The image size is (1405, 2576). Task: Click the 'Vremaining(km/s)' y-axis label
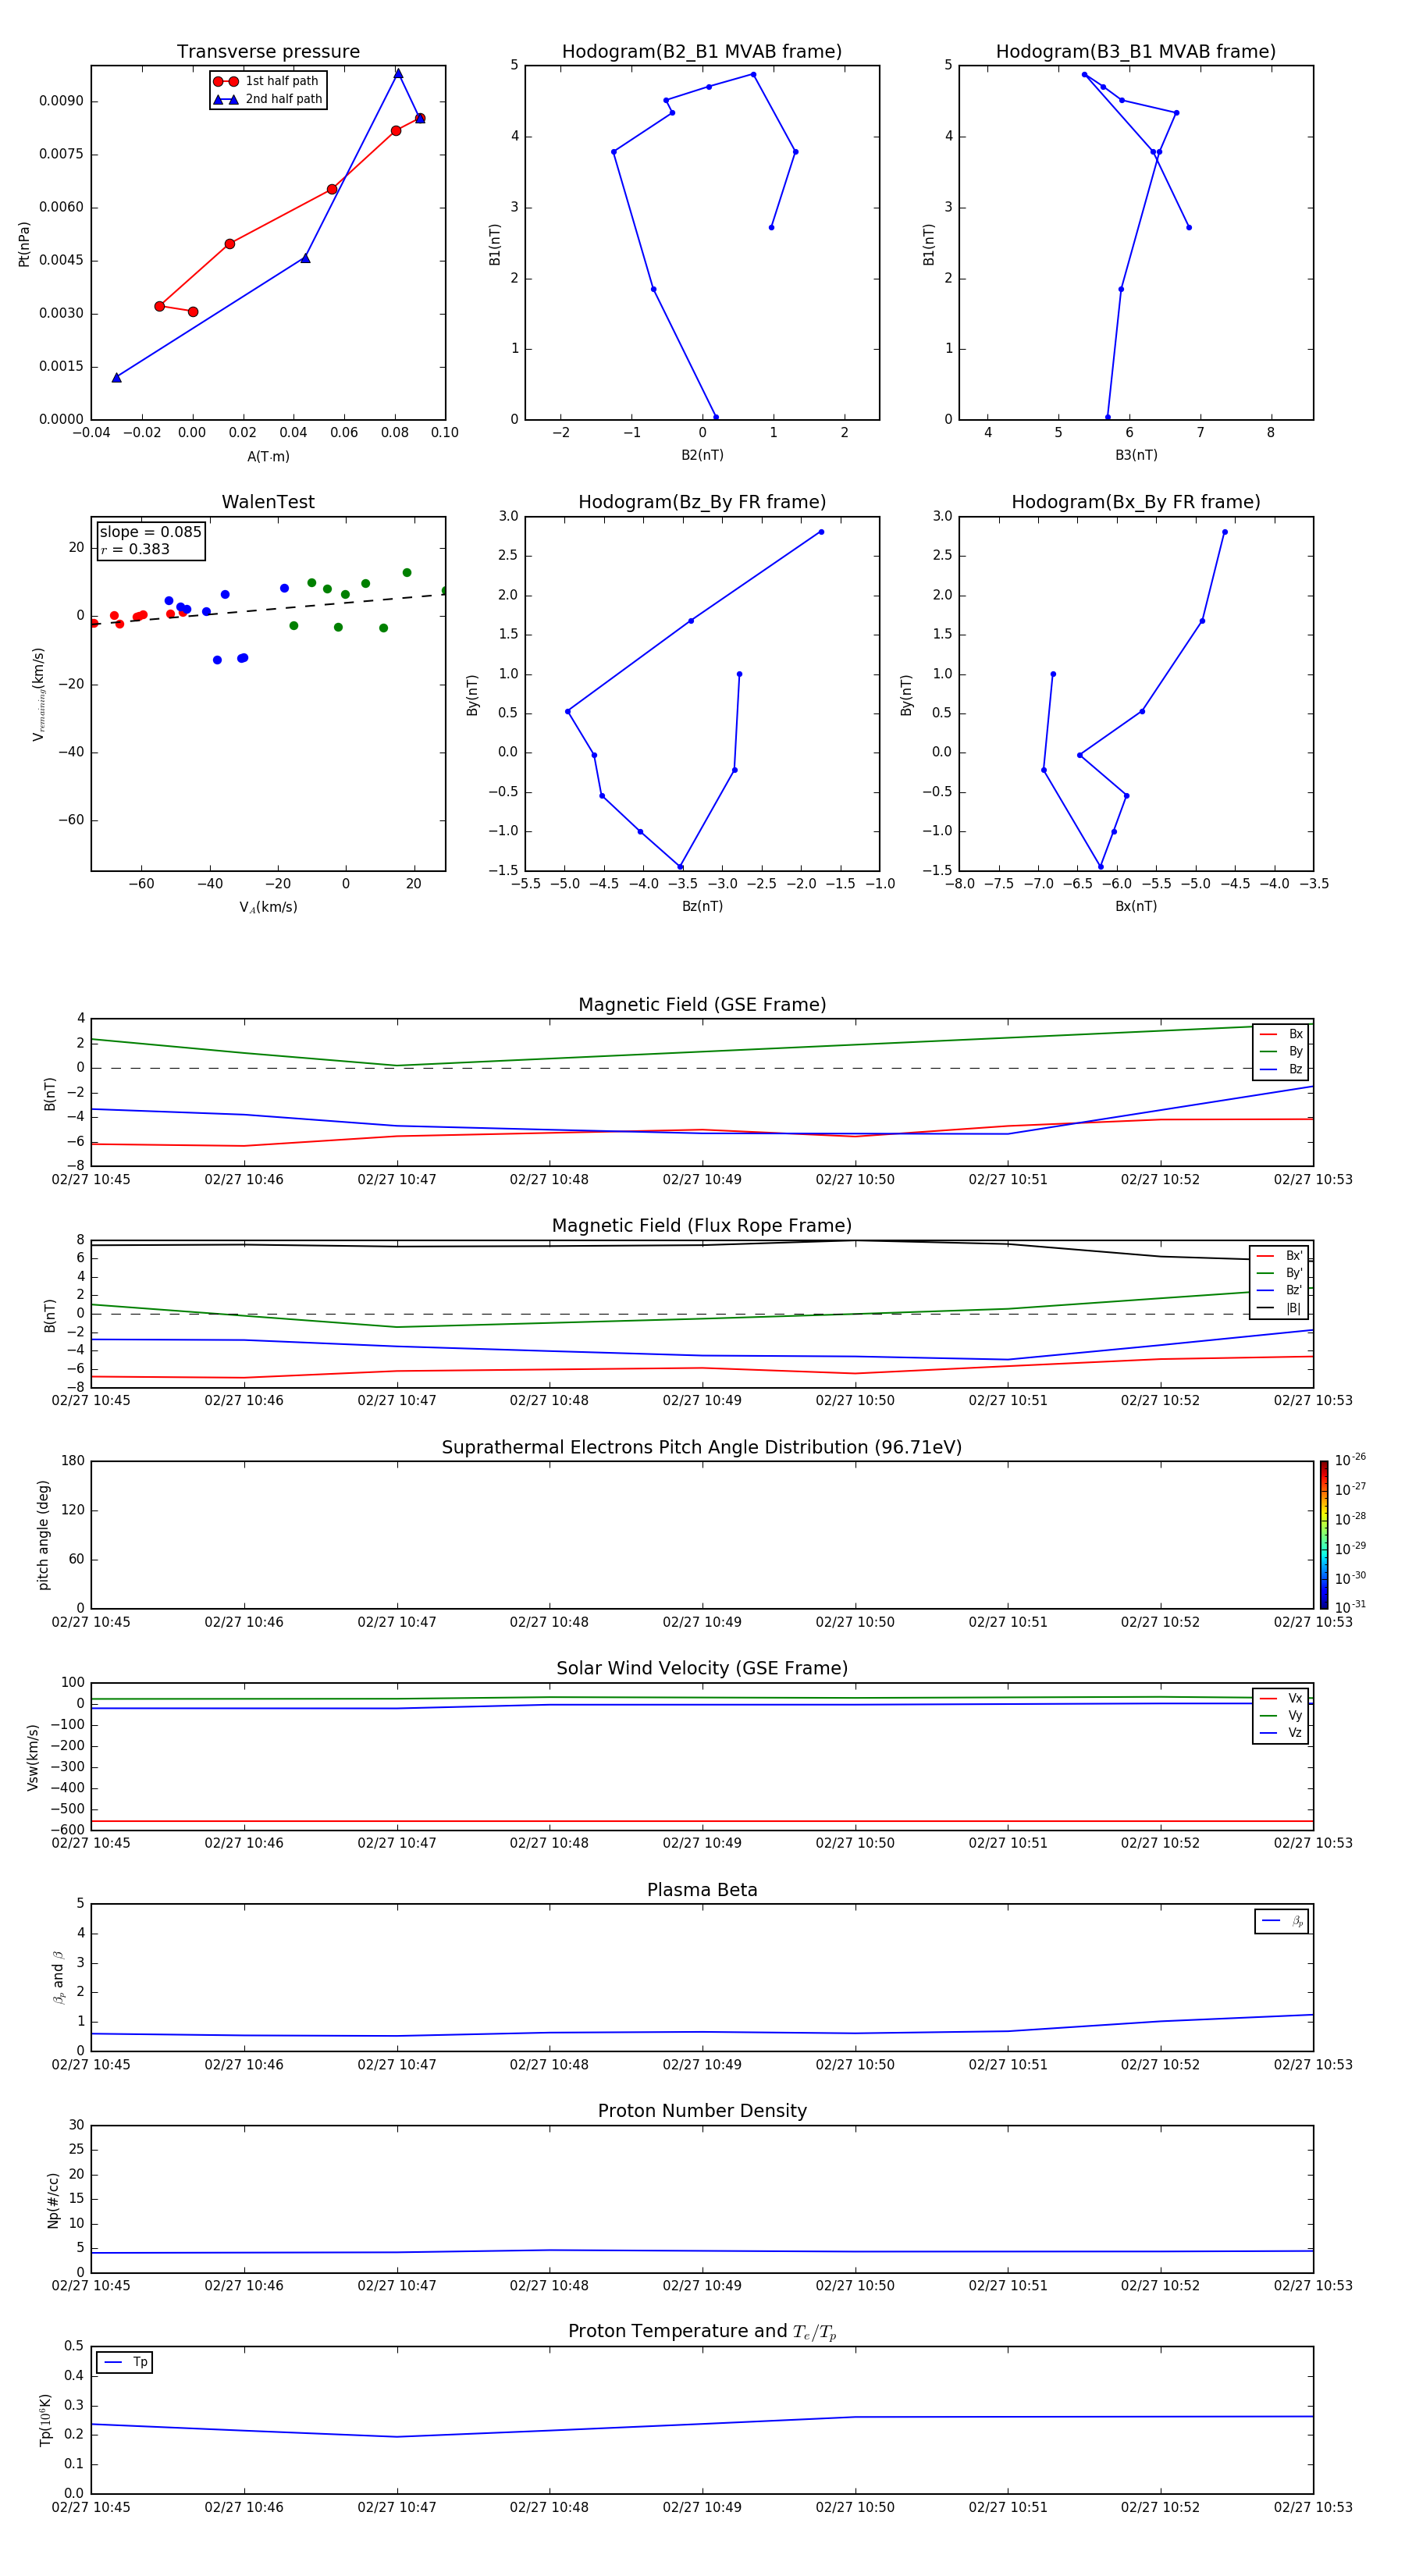click(38, 694)
